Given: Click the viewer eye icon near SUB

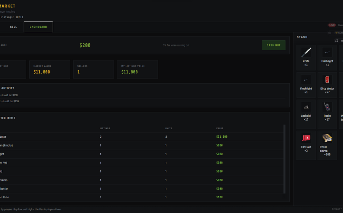Looking at the screenshot, I should 330,33.
